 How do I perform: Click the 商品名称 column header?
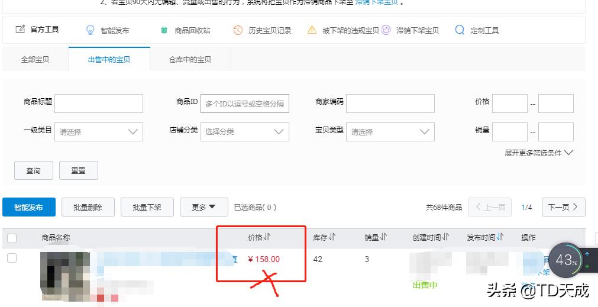pos(56,238)
